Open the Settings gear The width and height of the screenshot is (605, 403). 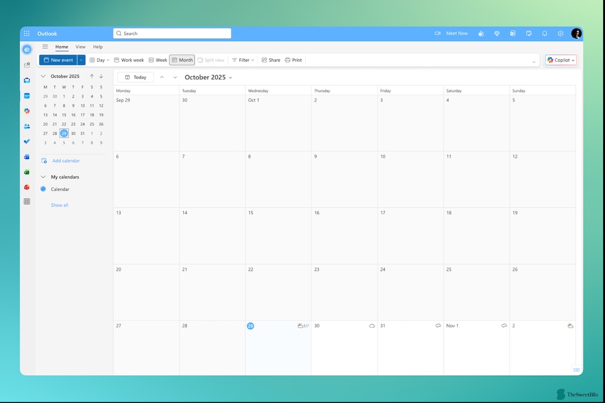tap(561, 33)
